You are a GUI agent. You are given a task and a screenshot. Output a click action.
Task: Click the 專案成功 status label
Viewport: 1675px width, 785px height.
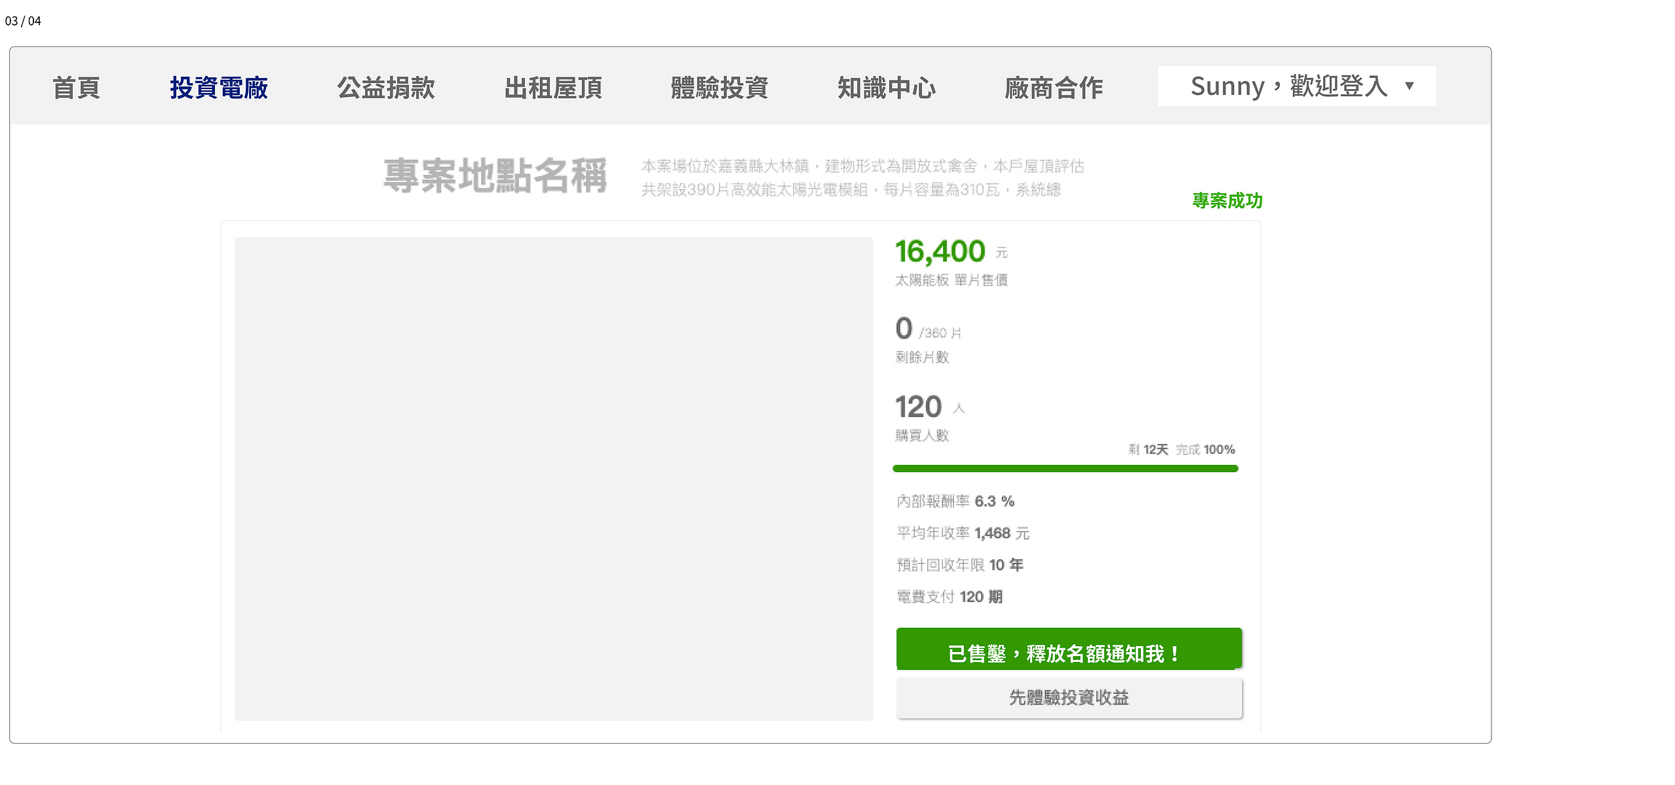(x=1227, y=200)
